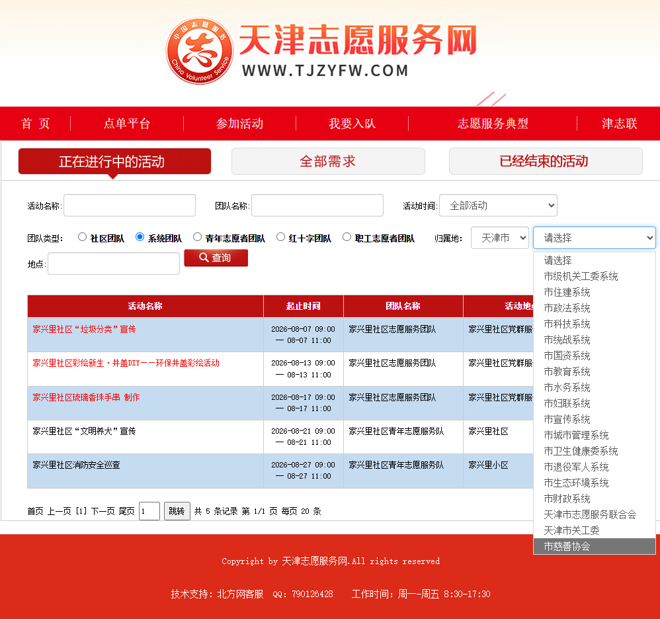This screenshot has width=660, height=619.
Task: Select the 社区团队 radio button
Action: click(83, 237)
